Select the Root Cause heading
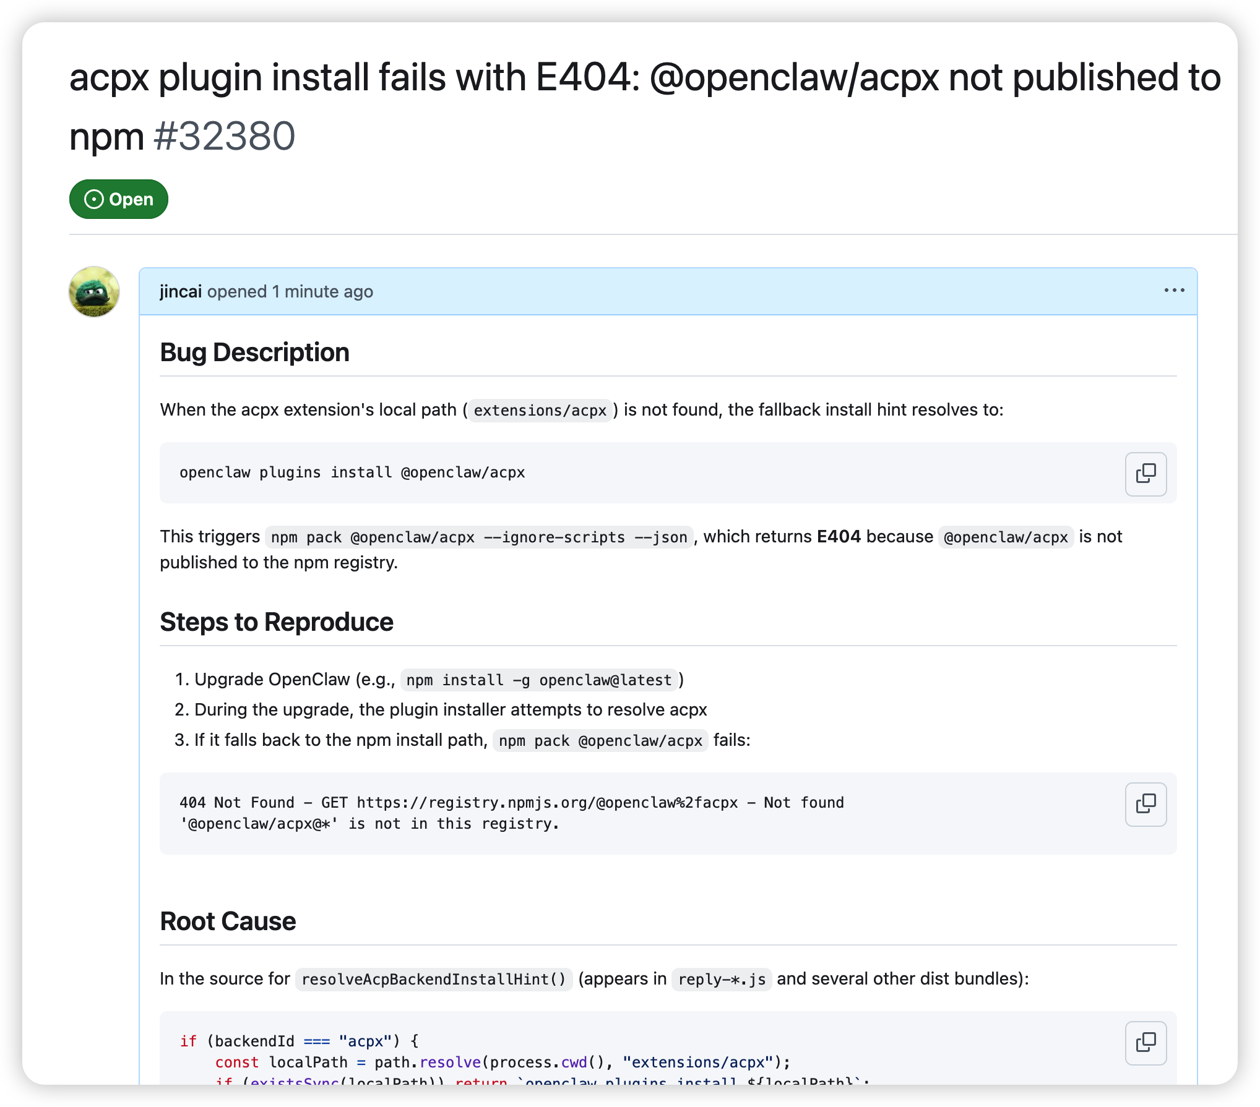1260x1107 pixels. click(228, 921)
